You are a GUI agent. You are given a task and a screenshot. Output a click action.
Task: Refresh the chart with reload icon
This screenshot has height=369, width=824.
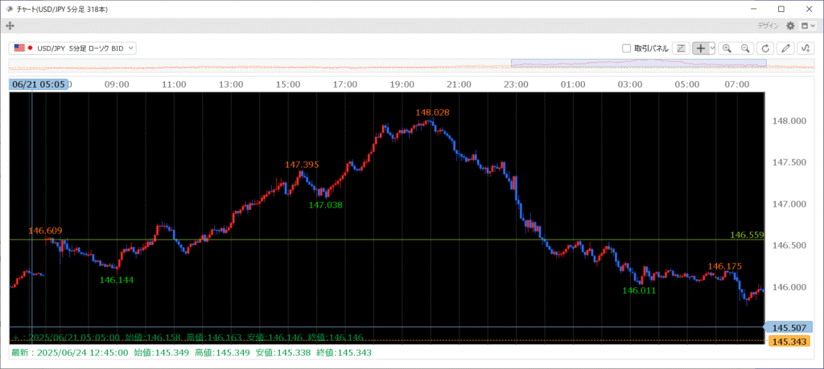point(766,48)
